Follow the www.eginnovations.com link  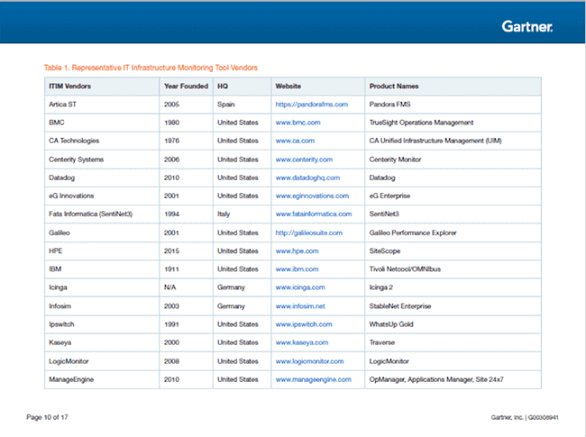[x=312, y=196]
